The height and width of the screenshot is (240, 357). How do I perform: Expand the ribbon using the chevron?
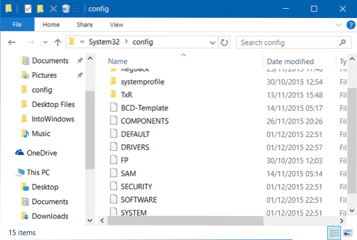[338, 25]
